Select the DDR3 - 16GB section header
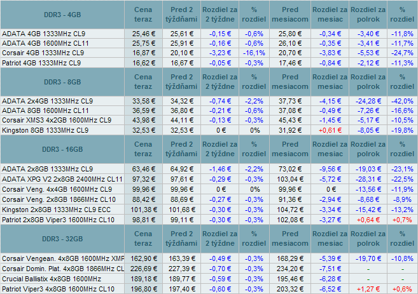Image resolution: width=418 pixels, height=294 pixels. coord(62,149)
